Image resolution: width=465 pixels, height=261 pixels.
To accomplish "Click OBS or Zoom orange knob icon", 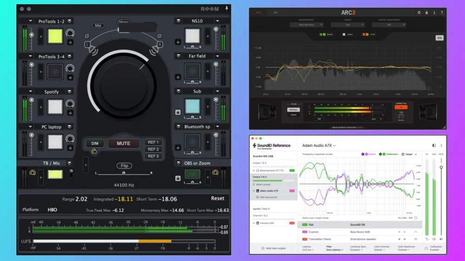I will (x=216, y=173).
